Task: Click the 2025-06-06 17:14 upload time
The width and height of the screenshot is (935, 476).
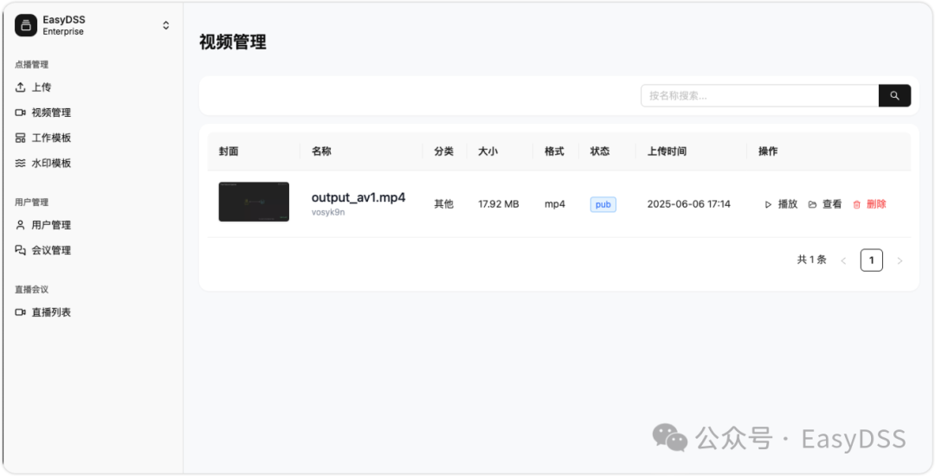Action: coord(689,204)
